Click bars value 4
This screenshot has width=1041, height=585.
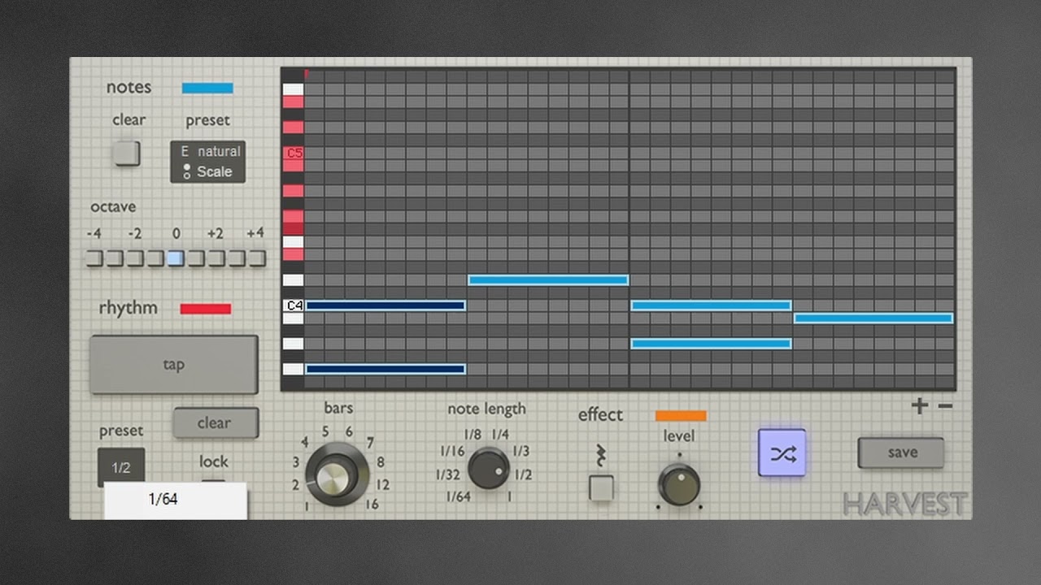[x=305, y=443]
